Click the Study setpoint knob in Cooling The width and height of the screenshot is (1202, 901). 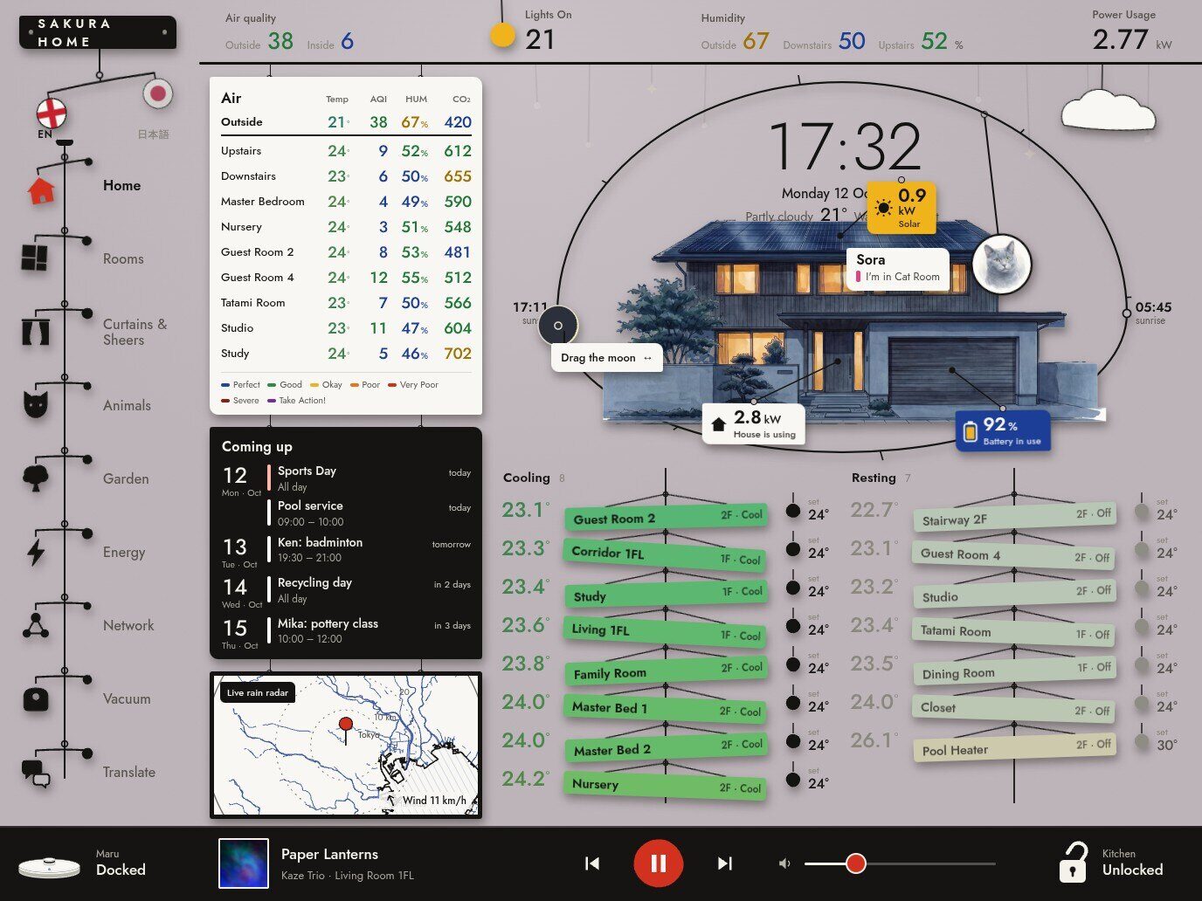pyautogui.click(x=793, y=588)
